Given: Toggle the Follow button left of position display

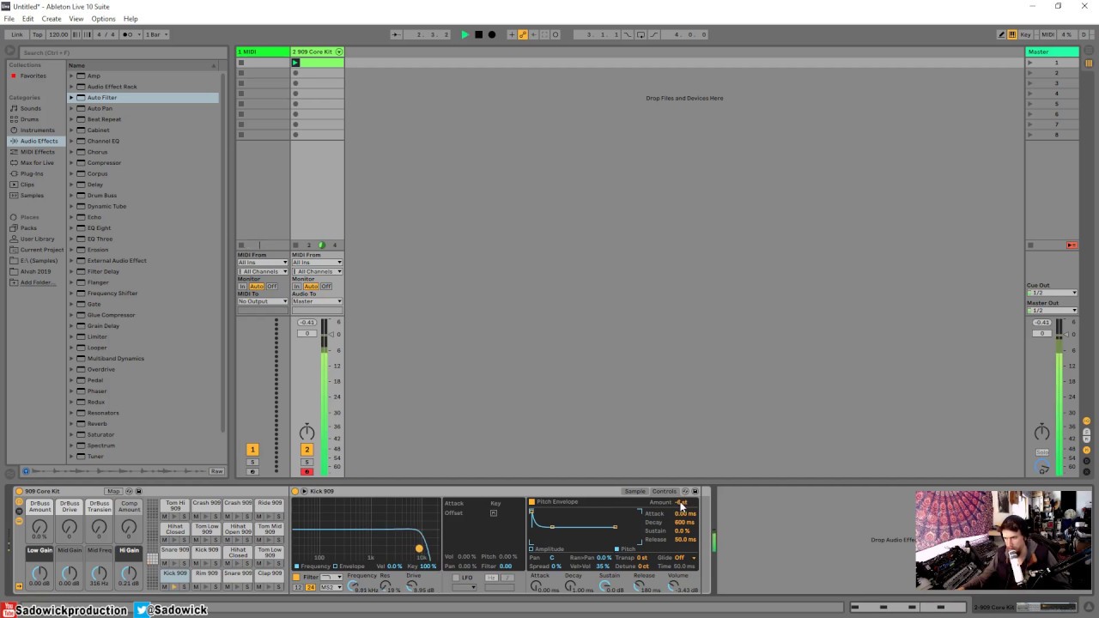Looking at the screenshot, I should [x=396, y=34].
